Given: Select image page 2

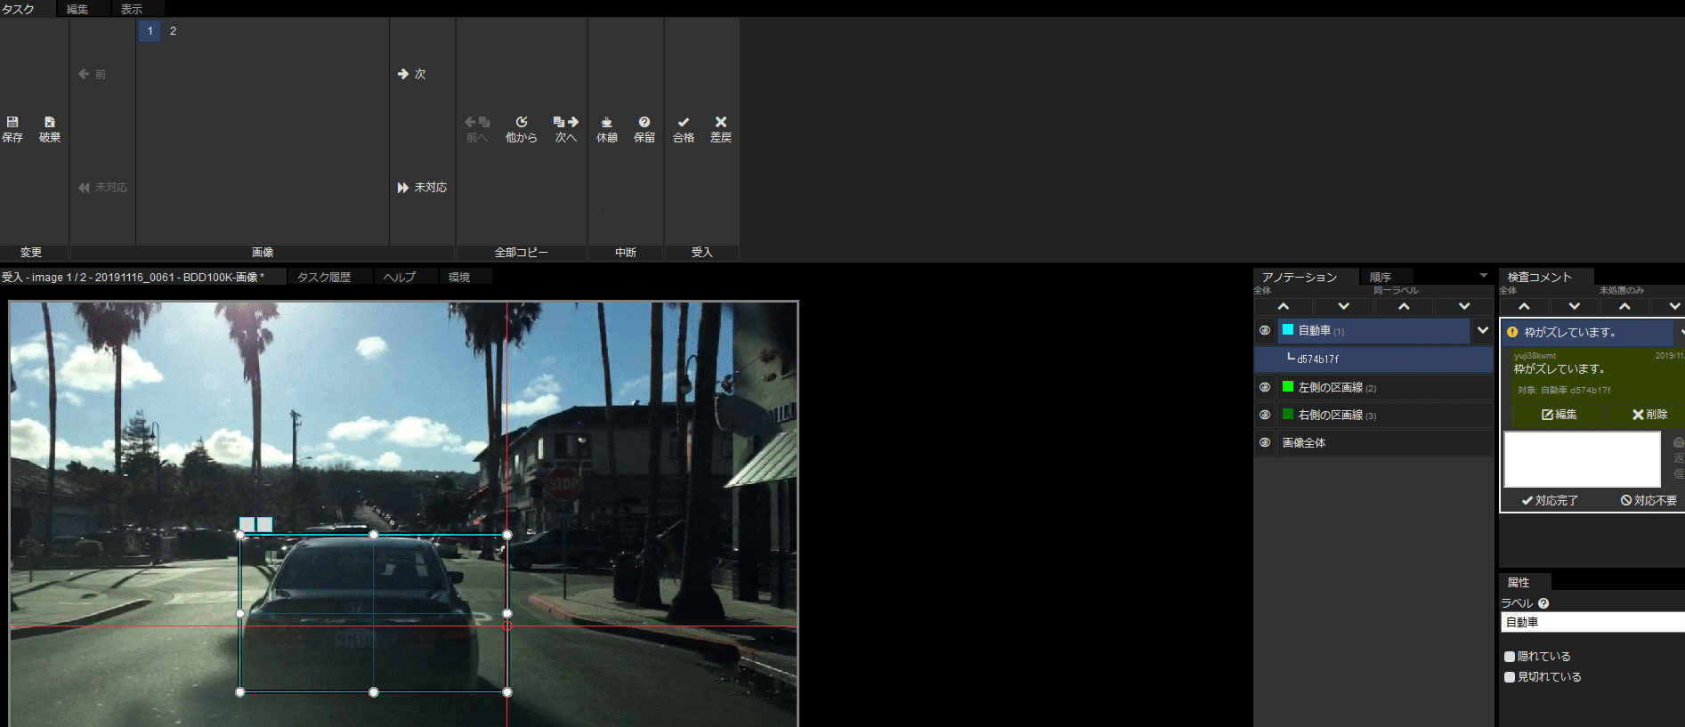Looking at the screenshot, I should click(173, 31).
